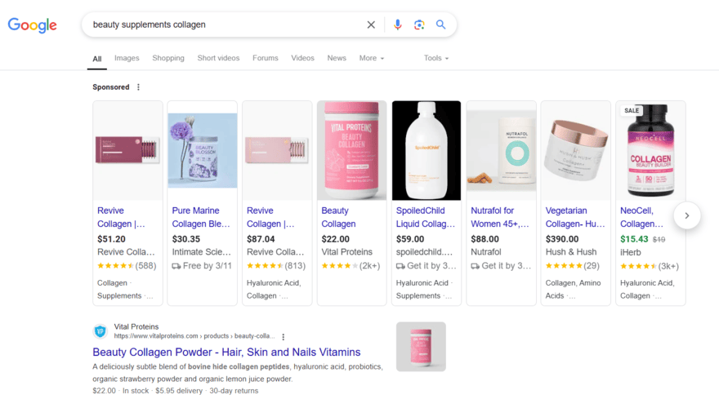This screenshot has width=719, height=408.
Task: Click delivery truck icon under Nutrafol listing
Action: click(x=476, y=266)
